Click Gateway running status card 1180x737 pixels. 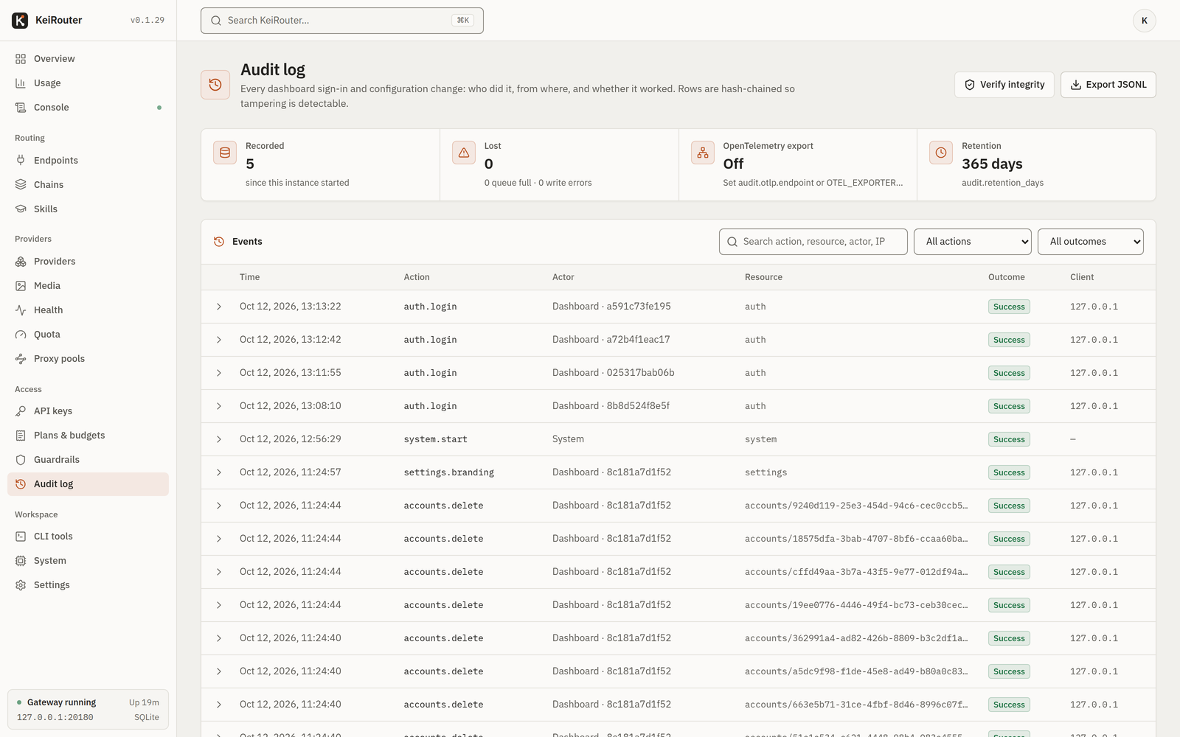[88, 709]
